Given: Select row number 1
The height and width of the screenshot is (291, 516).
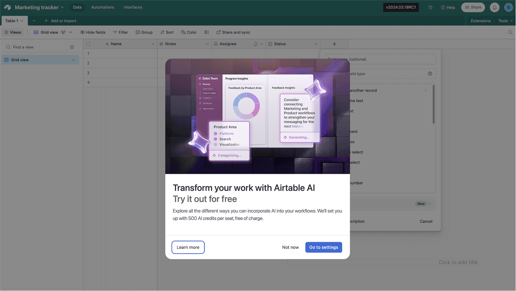Looking at the screenshot, I should 88,53.
